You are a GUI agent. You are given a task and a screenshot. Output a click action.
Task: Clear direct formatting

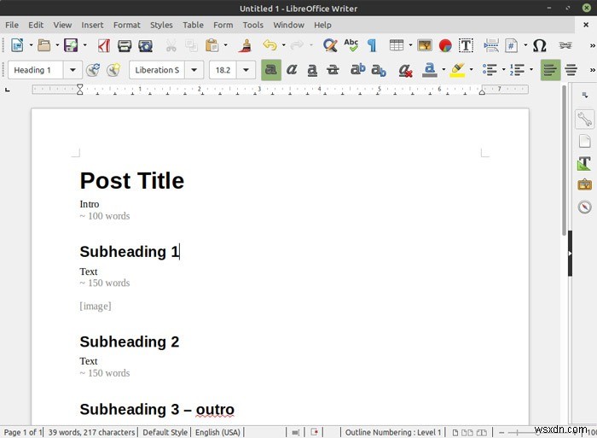point(405,70)
